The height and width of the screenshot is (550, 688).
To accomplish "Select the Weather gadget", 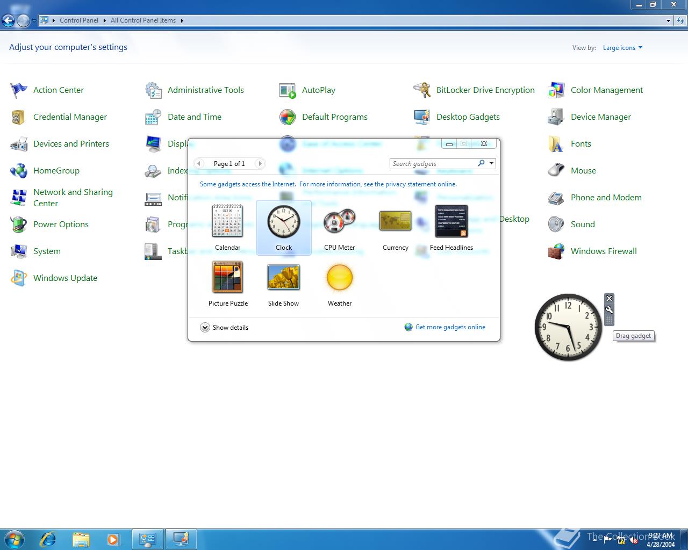I will (340, 284).
